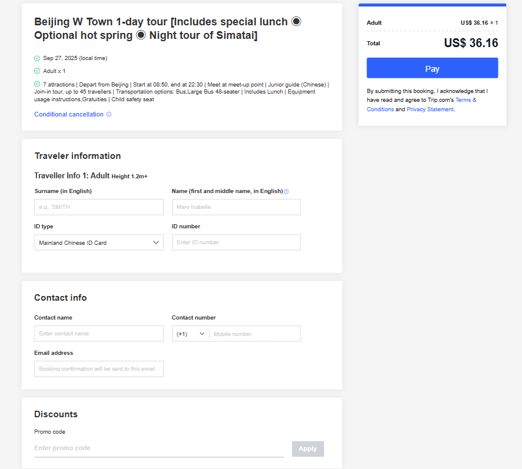This screenshot has height=469, width=522.
Task: Click the green check icon beside Adult x 1
Action: (36, 70)
